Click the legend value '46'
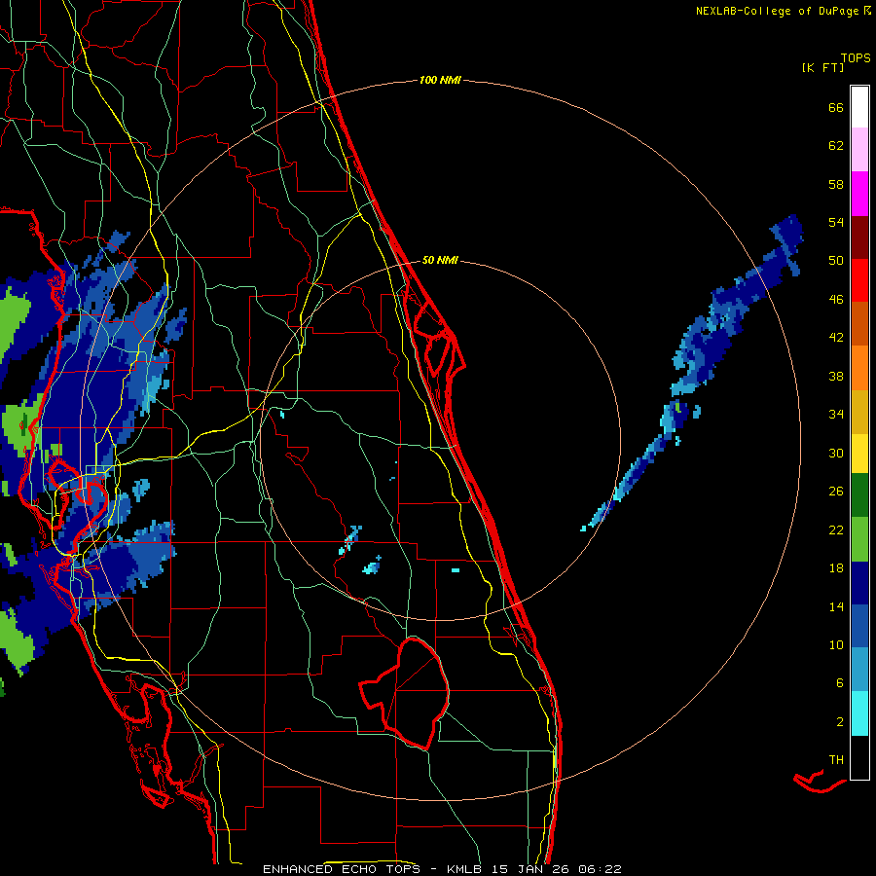The image size is (876, 876). 836,300
